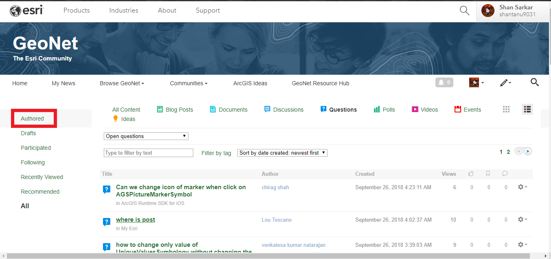The image size is (551, 259).
Task: Click the filter by text input
Action: 149,153
